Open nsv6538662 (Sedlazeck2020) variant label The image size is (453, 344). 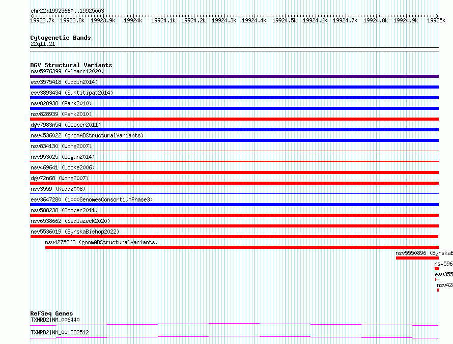tap(70, 221)
